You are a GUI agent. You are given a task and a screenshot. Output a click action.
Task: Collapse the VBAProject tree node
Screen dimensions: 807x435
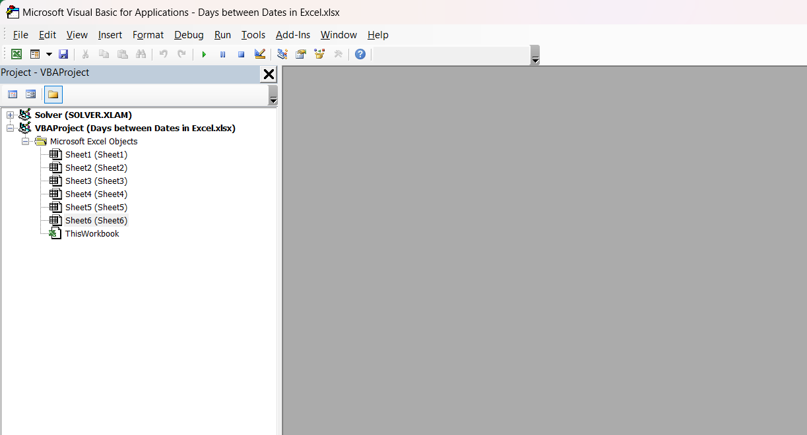[10, 129]
